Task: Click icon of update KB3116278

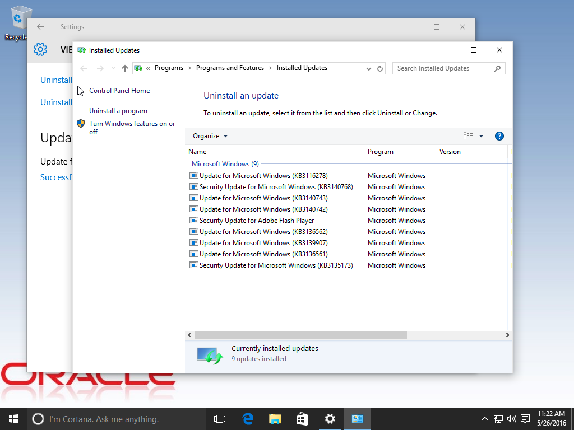Action: point(193,175)
